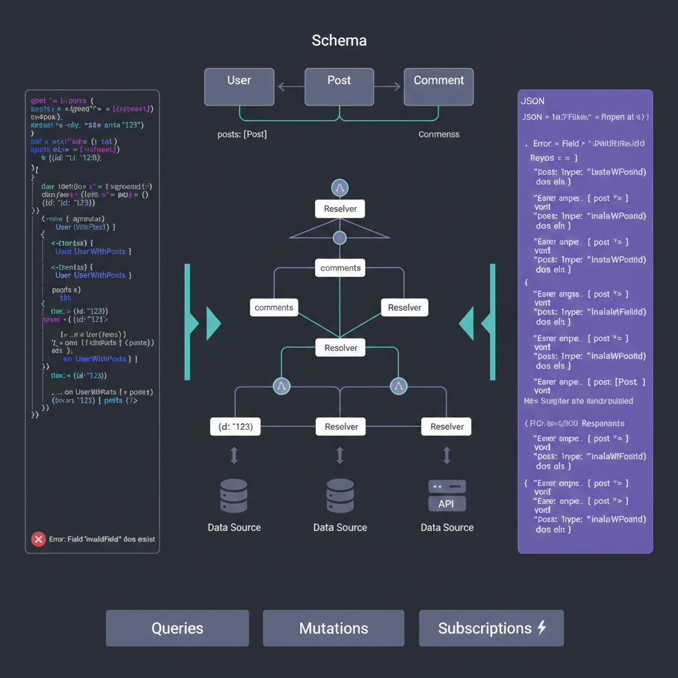Click the API server Data Source icon
Screen dimensions: 678x678
click(447, 495)
